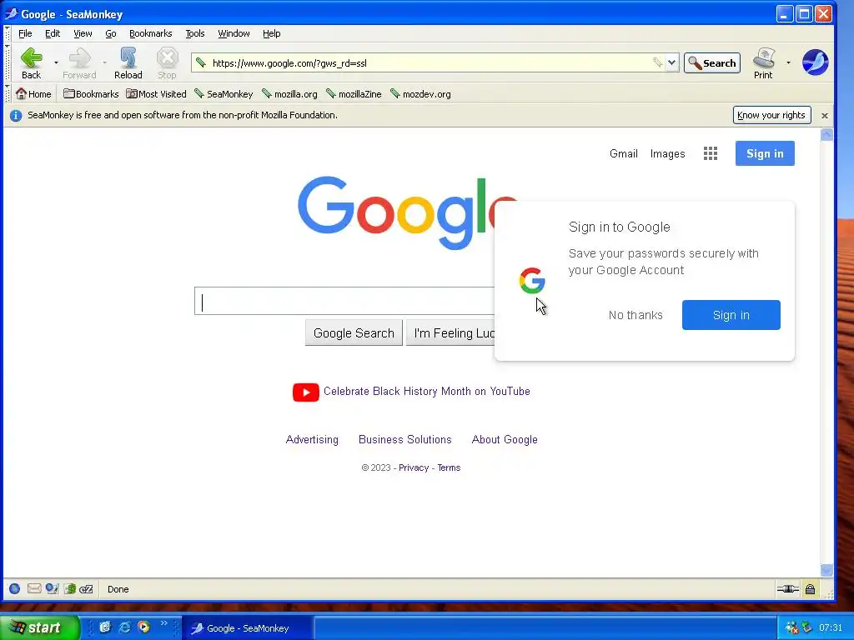Open the Business Solutions link
Image resolution: width=854 pixels, height=640 pixels.
[x=404, y=440]
